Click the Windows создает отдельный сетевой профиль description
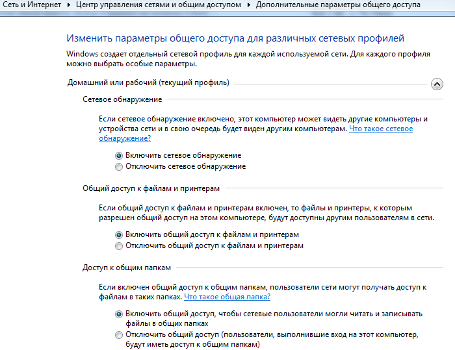This screenshot has width=455, height=350. coord(247,55)
